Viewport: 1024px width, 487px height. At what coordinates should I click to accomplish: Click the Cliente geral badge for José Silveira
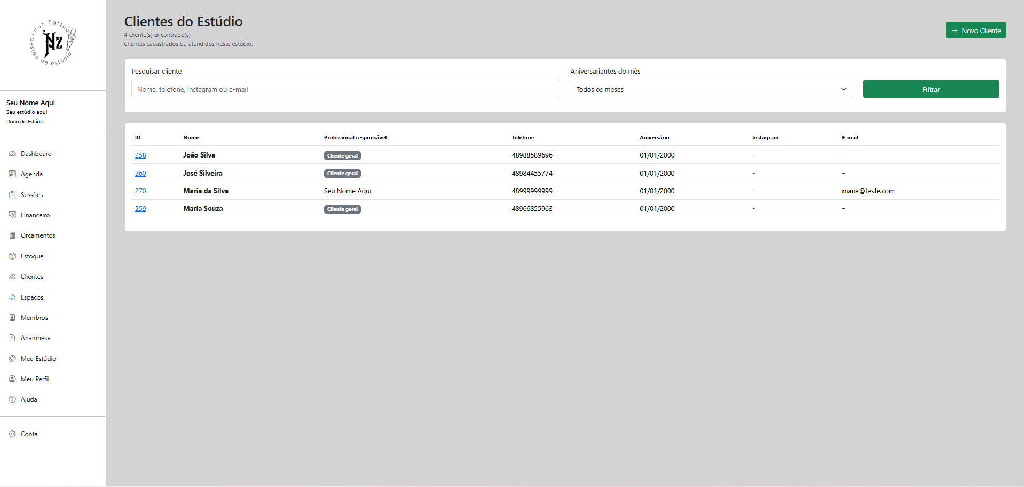click(342, 174)
